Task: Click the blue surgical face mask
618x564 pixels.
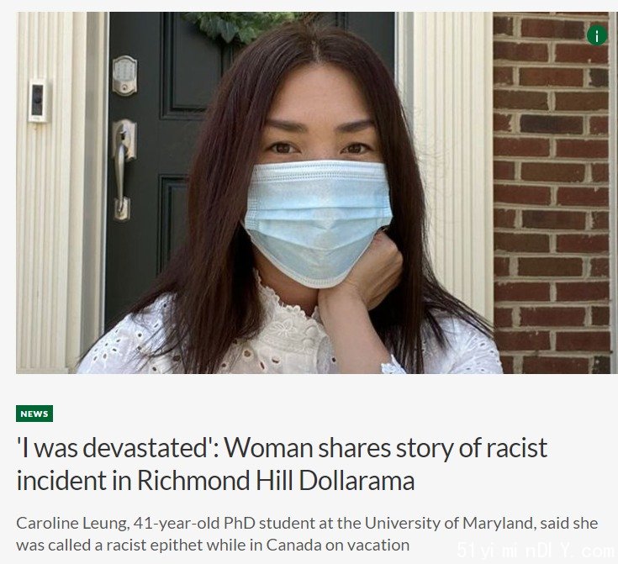Action: point(318,222)
